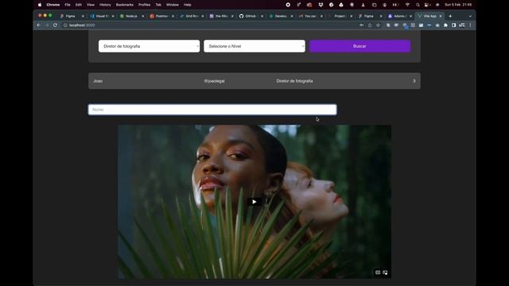Switch to the Node.js tab
509x286 pixels.
tap(131, 16)
